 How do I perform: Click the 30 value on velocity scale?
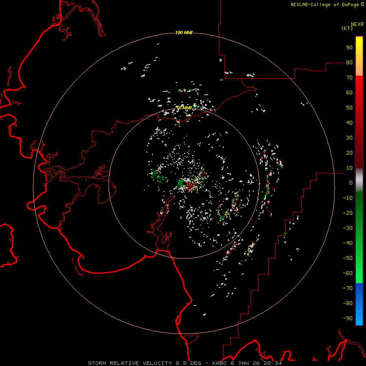(349, 138)
